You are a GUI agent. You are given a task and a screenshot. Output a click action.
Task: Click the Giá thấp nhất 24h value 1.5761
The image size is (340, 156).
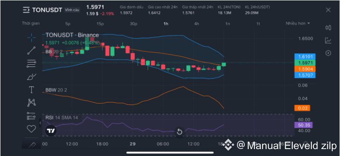coord(188,13)
